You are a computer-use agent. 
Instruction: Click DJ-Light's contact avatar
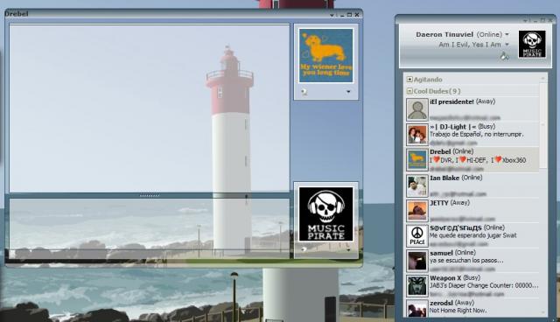[x=417, y=135]
